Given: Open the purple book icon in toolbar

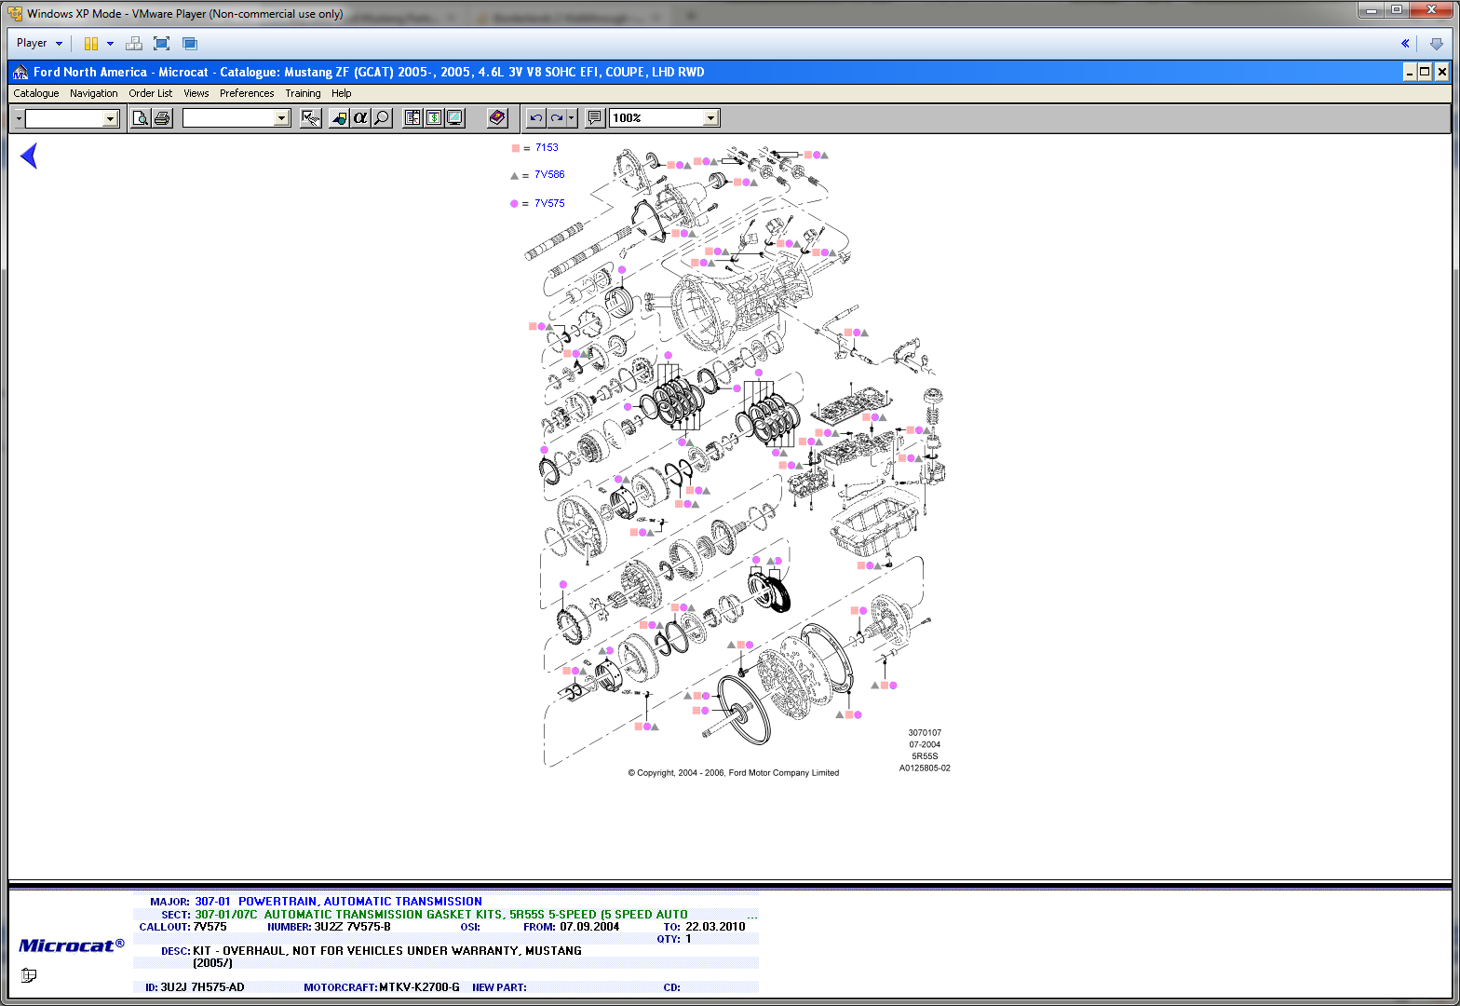Looking at the screenshot, I should (x=497, y=118).
